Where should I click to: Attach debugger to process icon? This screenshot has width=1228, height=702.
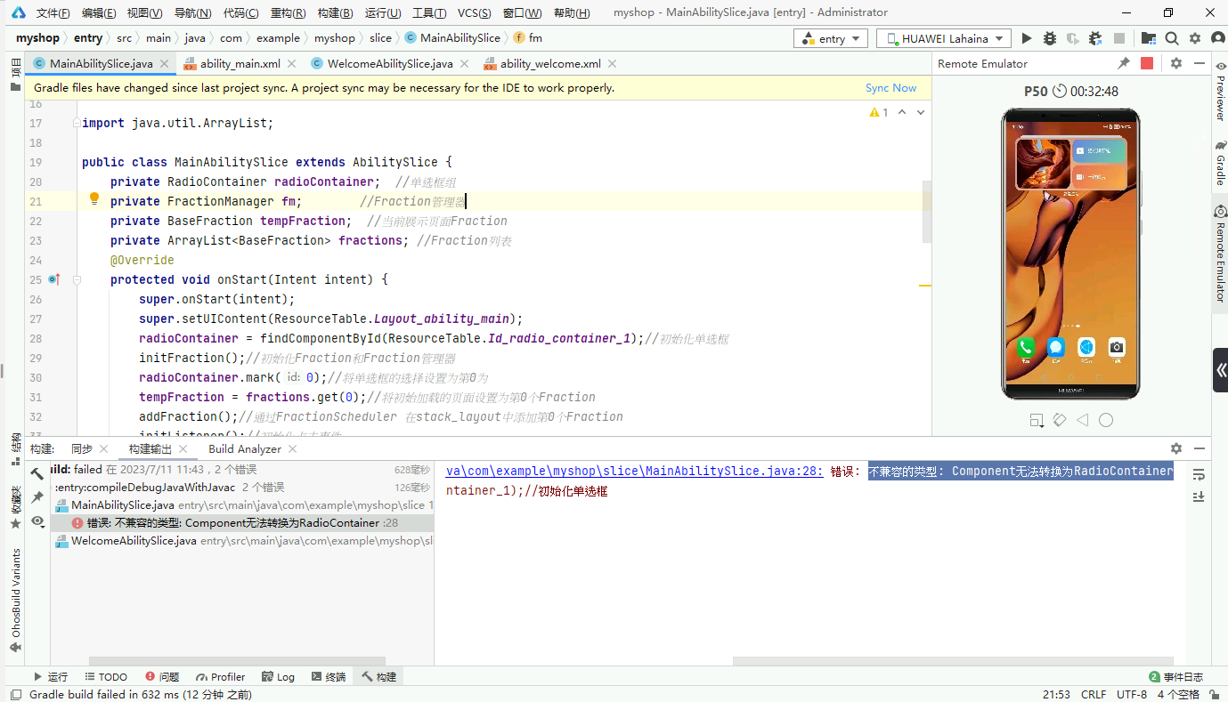(x=1095, y=38)
